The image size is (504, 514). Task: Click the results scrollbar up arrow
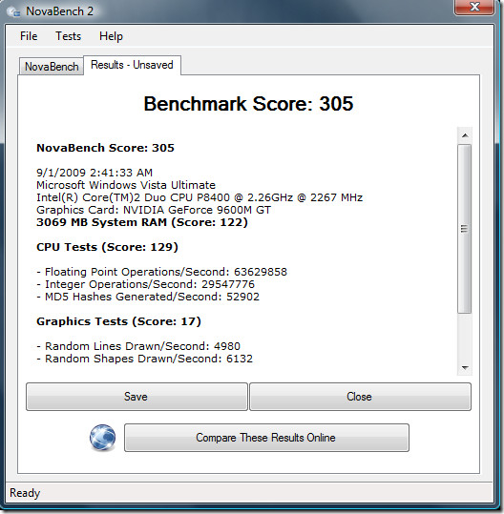[465, 135]
